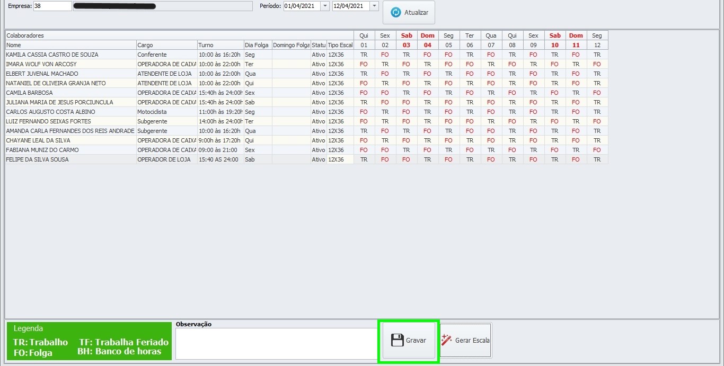Click the green Legenda panel

pos(89,342)
